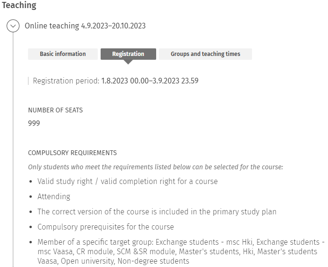
Task: Click the vertical bar before Registration period
Action: (x=28, y=81)
